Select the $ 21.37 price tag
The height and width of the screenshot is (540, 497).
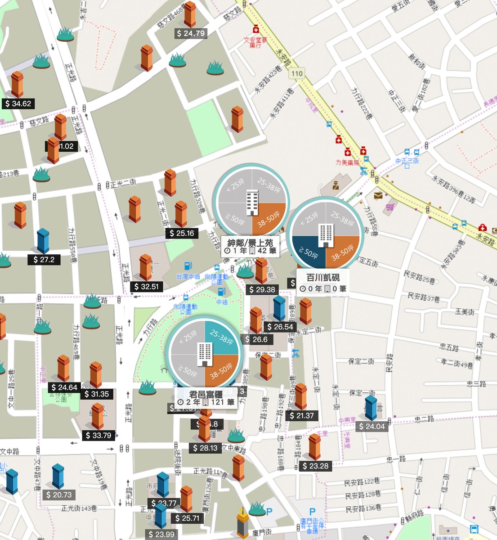302,416
